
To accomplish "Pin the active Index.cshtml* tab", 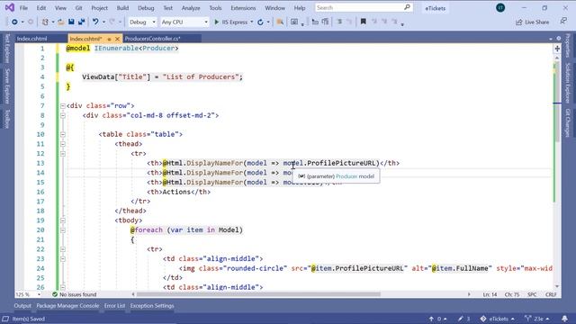I will pos(109,39).
